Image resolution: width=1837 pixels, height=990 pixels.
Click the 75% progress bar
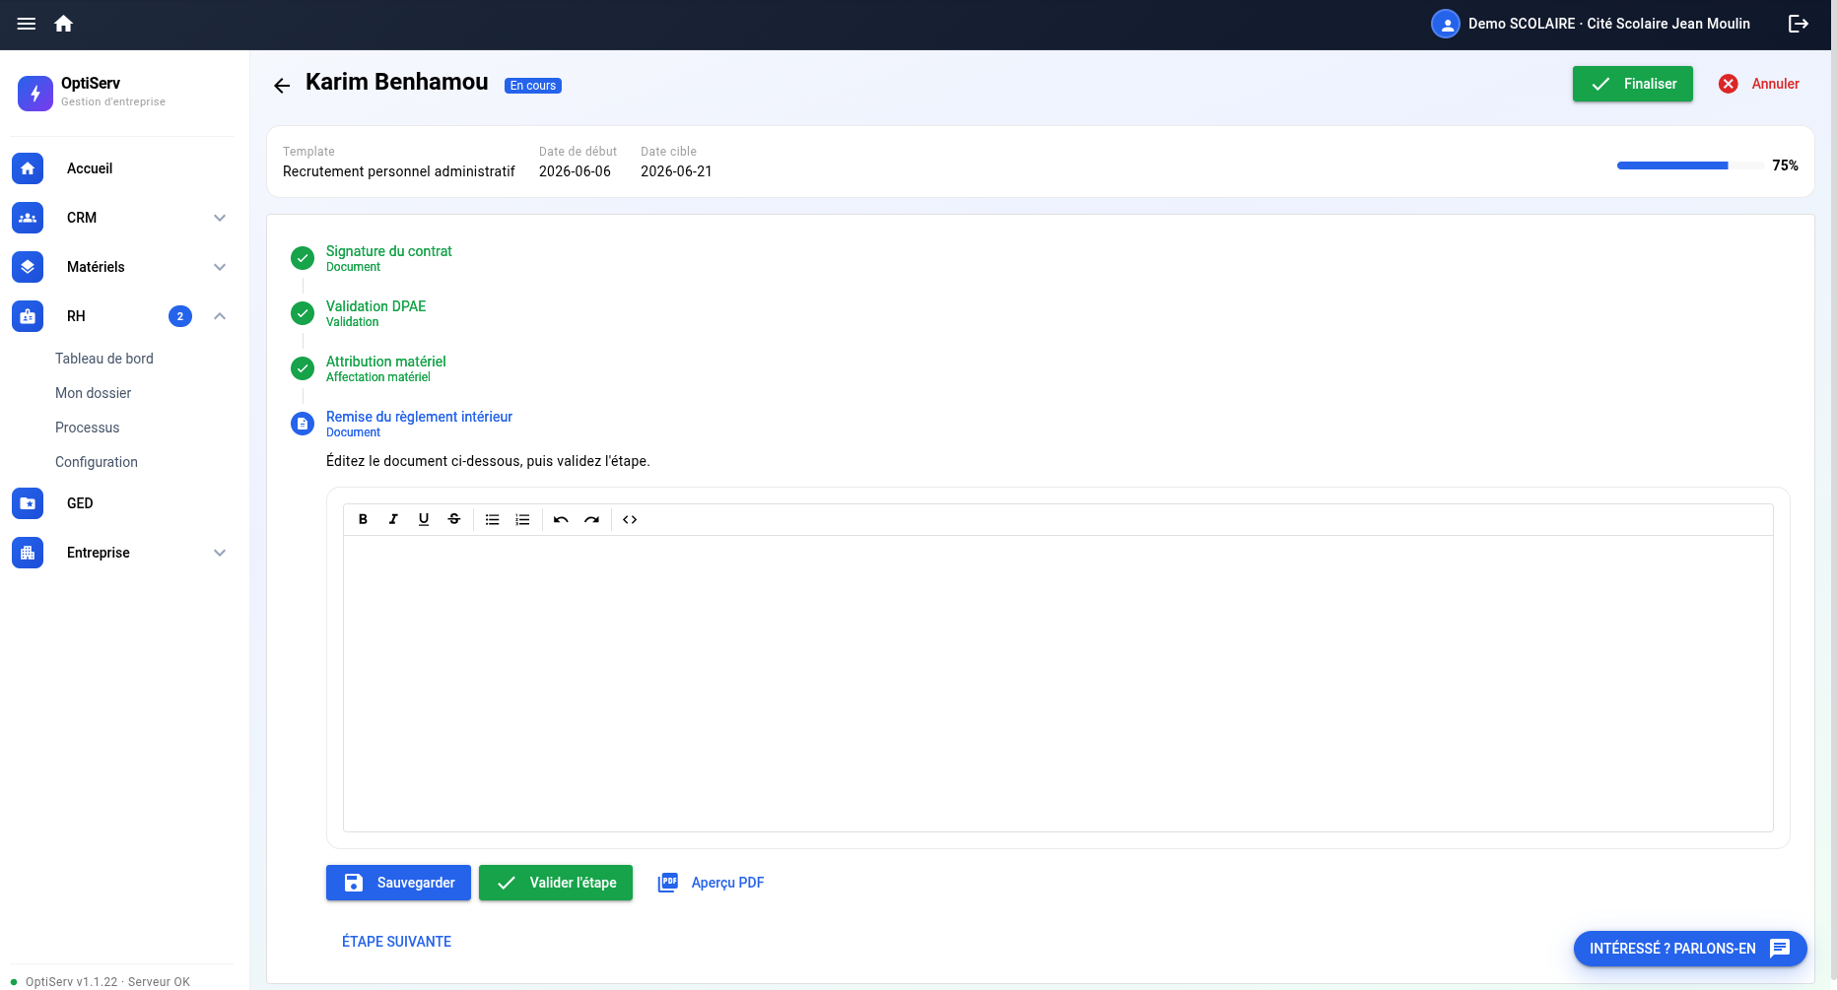(1690, 165)
